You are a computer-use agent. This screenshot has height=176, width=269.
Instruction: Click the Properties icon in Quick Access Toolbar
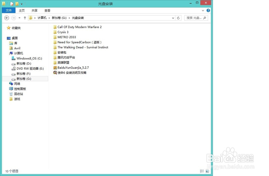11,3
